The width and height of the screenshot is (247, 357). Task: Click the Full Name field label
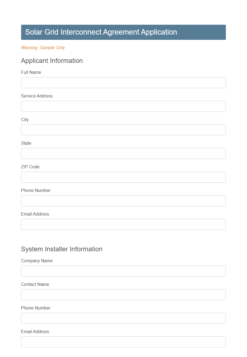(x=31, y=72)
